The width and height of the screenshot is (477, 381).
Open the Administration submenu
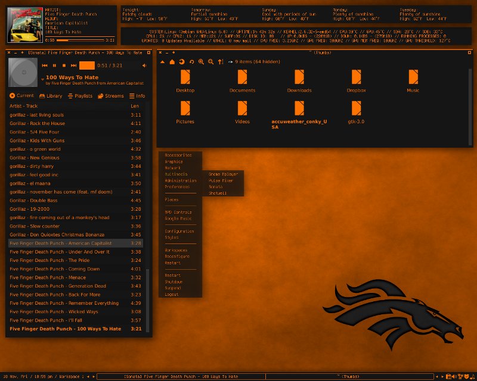click(181, 180)
